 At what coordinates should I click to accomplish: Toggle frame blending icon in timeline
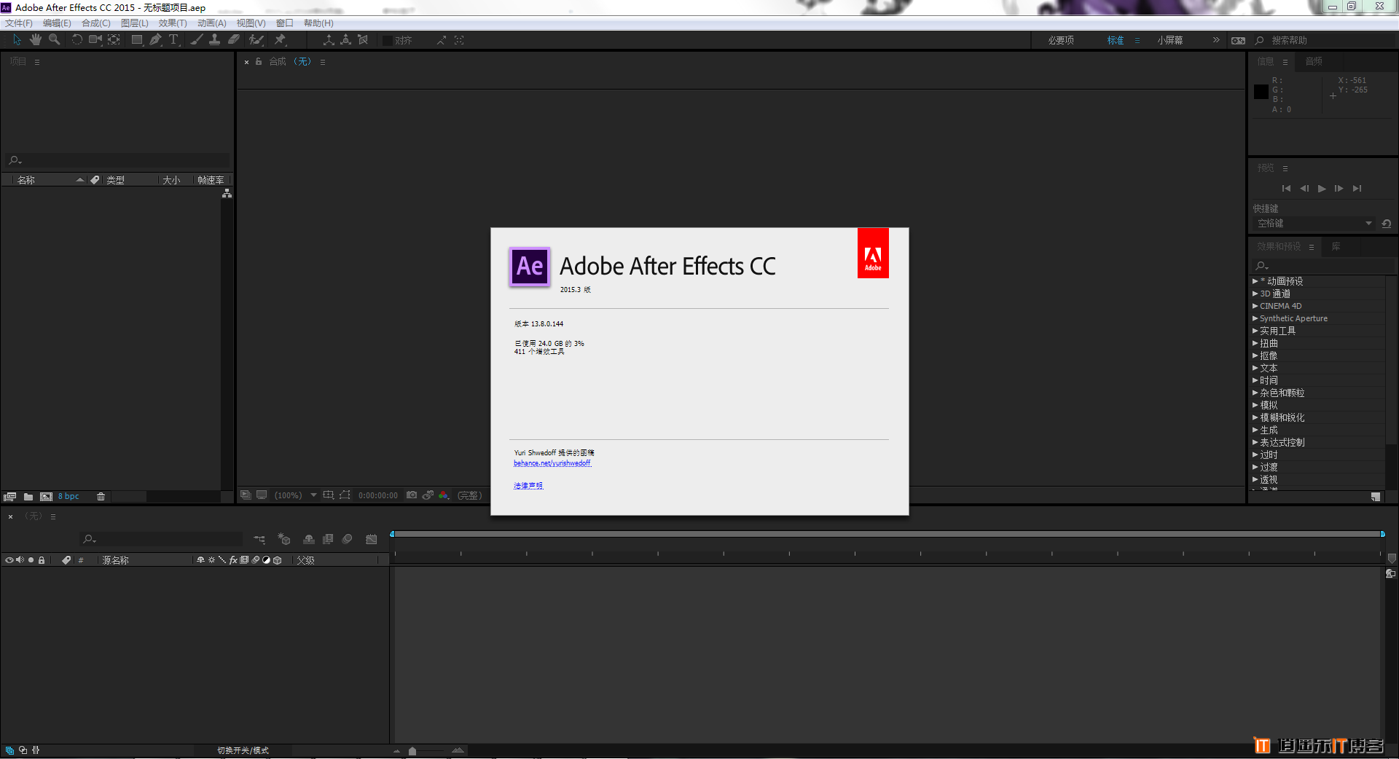click(328, 539)
